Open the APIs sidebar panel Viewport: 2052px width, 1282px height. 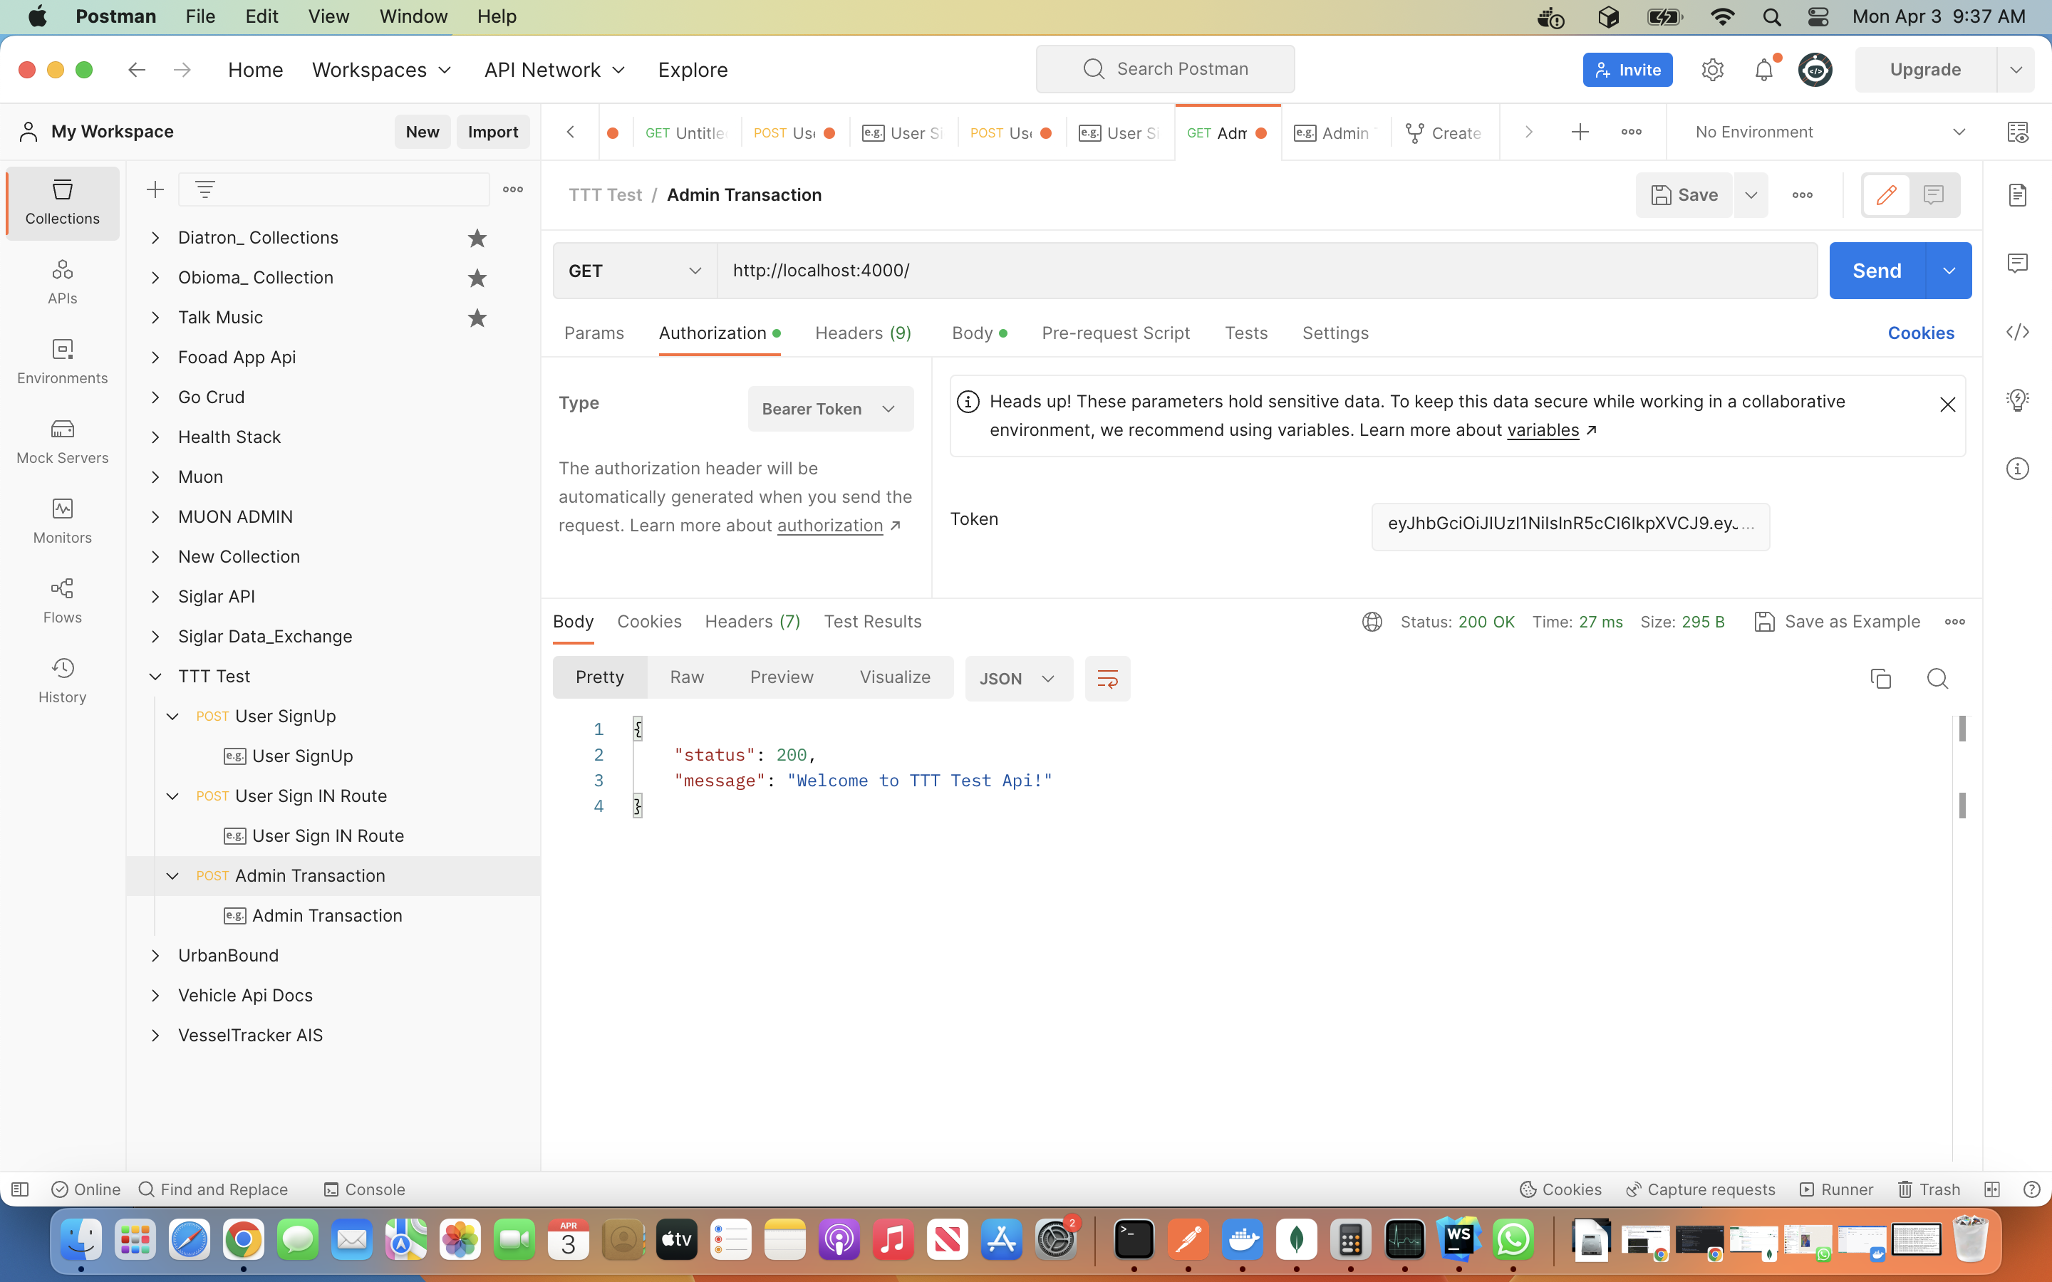pyautogui.click(x=62, y=282)
